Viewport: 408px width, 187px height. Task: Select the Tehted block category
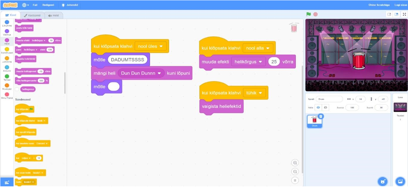[7, 78]
